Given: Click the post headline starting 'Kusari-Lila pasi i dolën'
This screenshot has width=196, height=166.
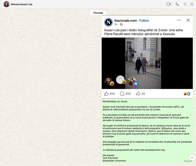Looking at the screenshot, I should pos(143,32).
